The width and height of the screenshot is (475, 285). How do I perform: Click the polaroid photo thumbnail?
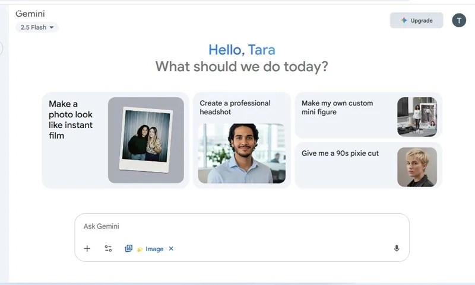coord(146,140)
